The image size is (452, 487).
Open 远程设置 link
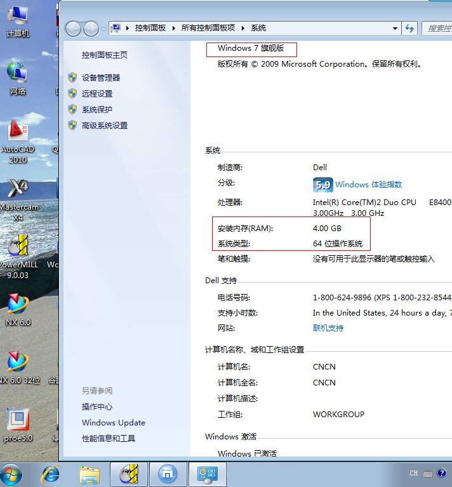pos(97,93)
